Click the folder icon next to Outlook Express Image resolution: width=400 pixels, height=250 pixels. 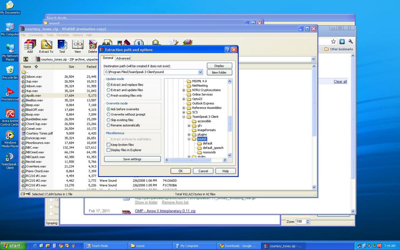[189, 103]
